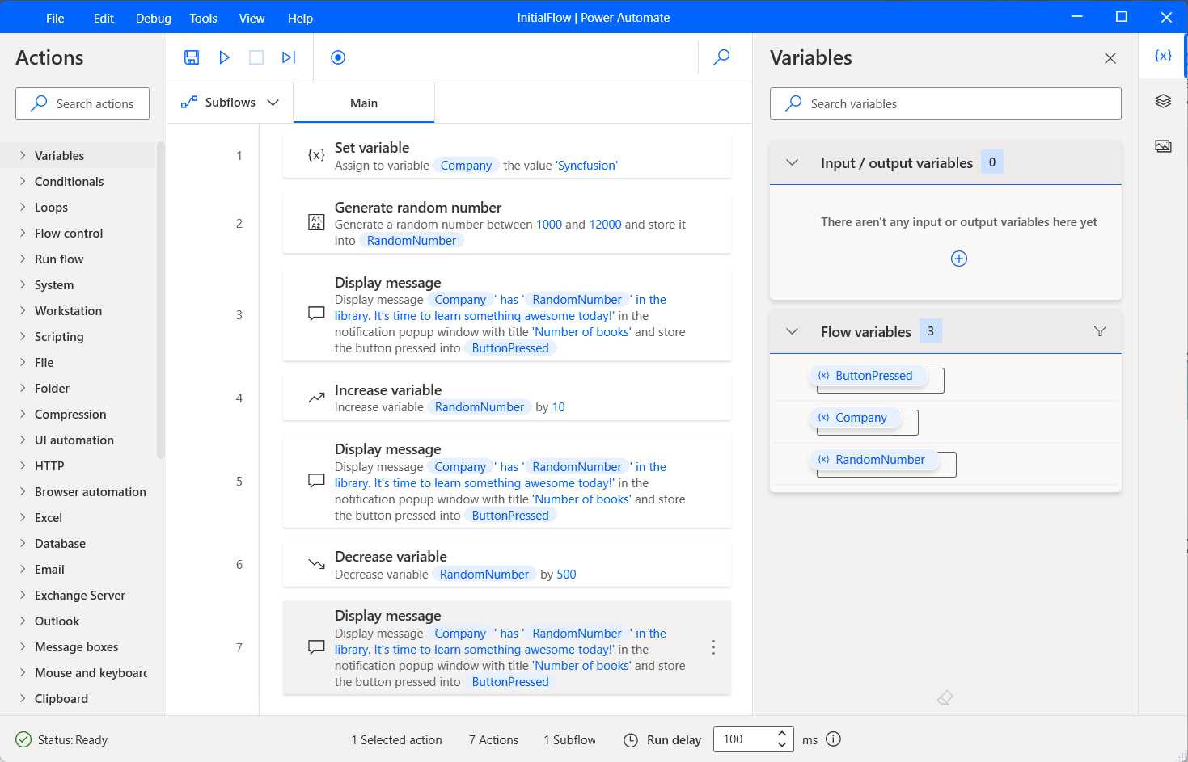Expand the Conditionals action group
Screen dimensions: 1188x762
[x=23, y=181]
